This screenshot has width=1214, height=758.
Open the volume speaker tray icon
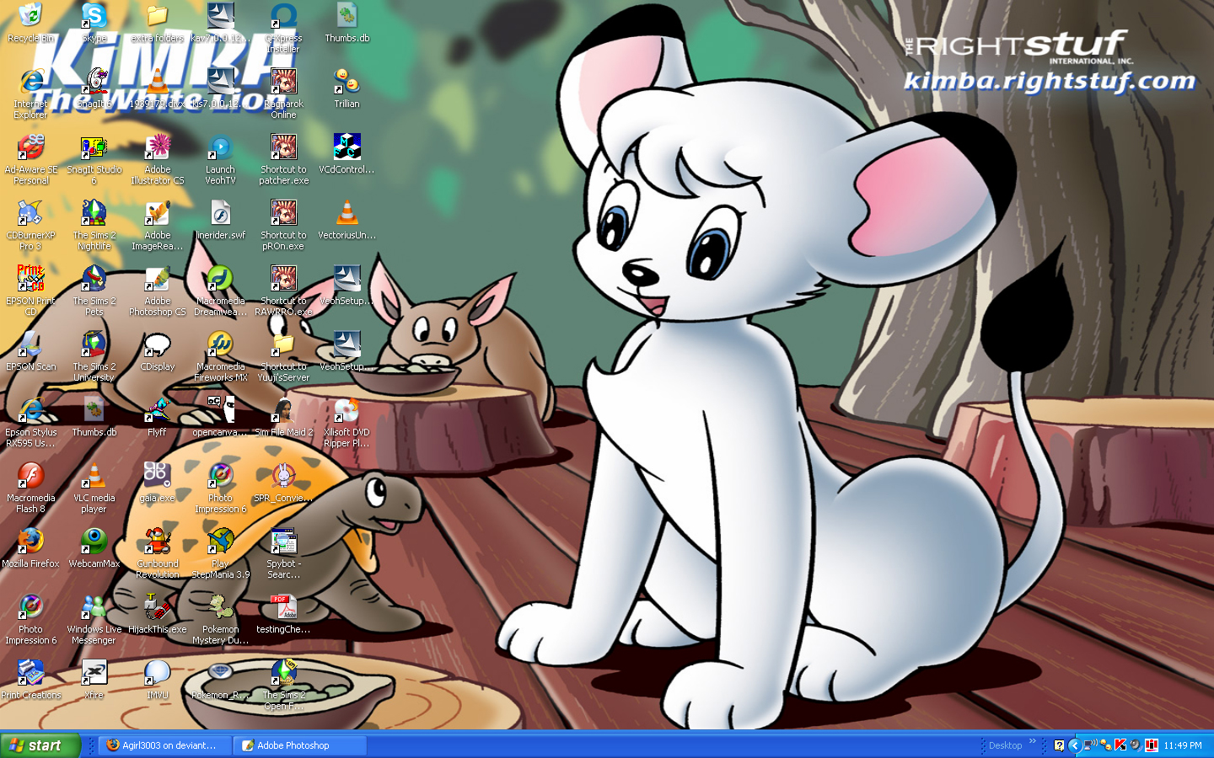[1136, 745]
